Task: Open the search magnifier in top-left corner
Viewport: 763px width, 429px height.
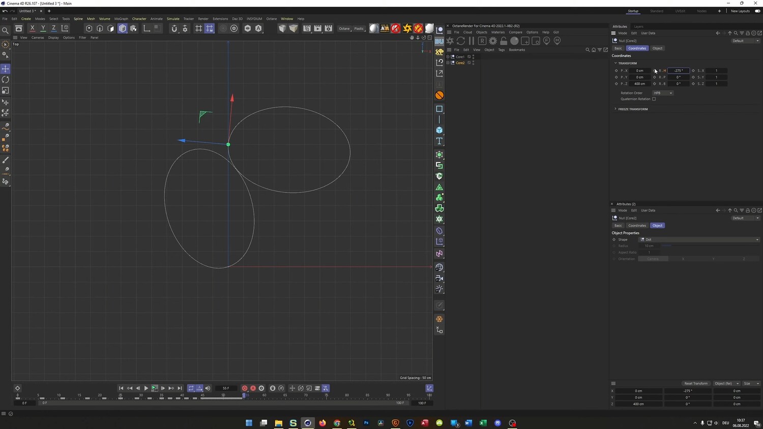Action: point(6,30)
